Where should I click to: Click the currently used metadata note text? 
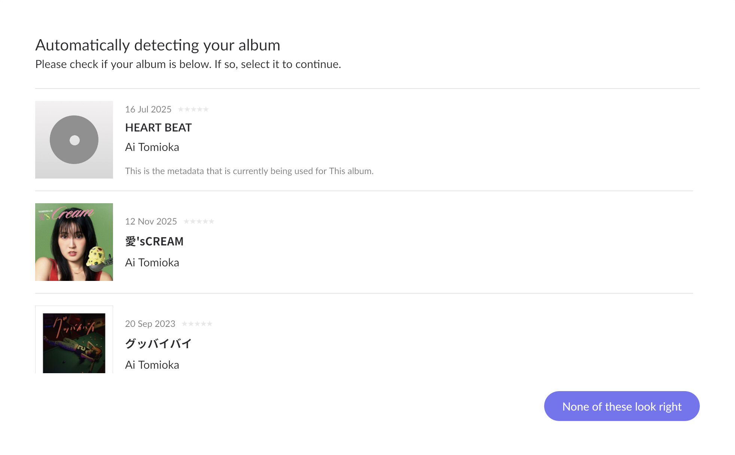click(x=249, y=171)
